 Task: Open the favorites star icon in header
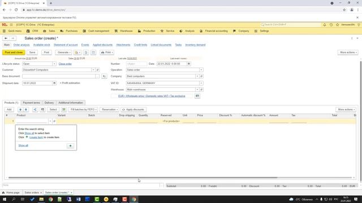coord(337,25)
